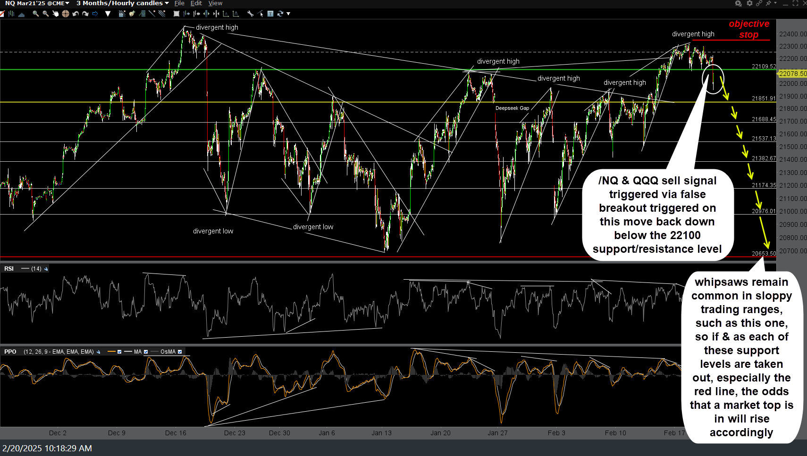Select the hand pan tool
The width and height of the screenshot is (807, 456).
pyautogui.click(x=56, y=14)
